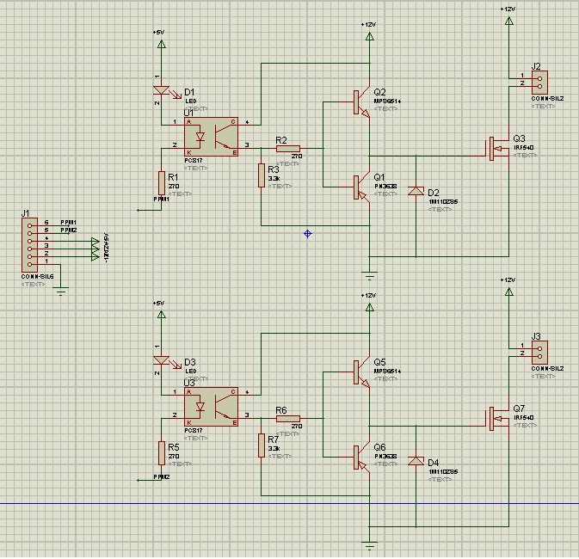Screen dimensions: 579x559
Task: Click the +12V power terminal above Q2
Action: (x=370, y=36)
